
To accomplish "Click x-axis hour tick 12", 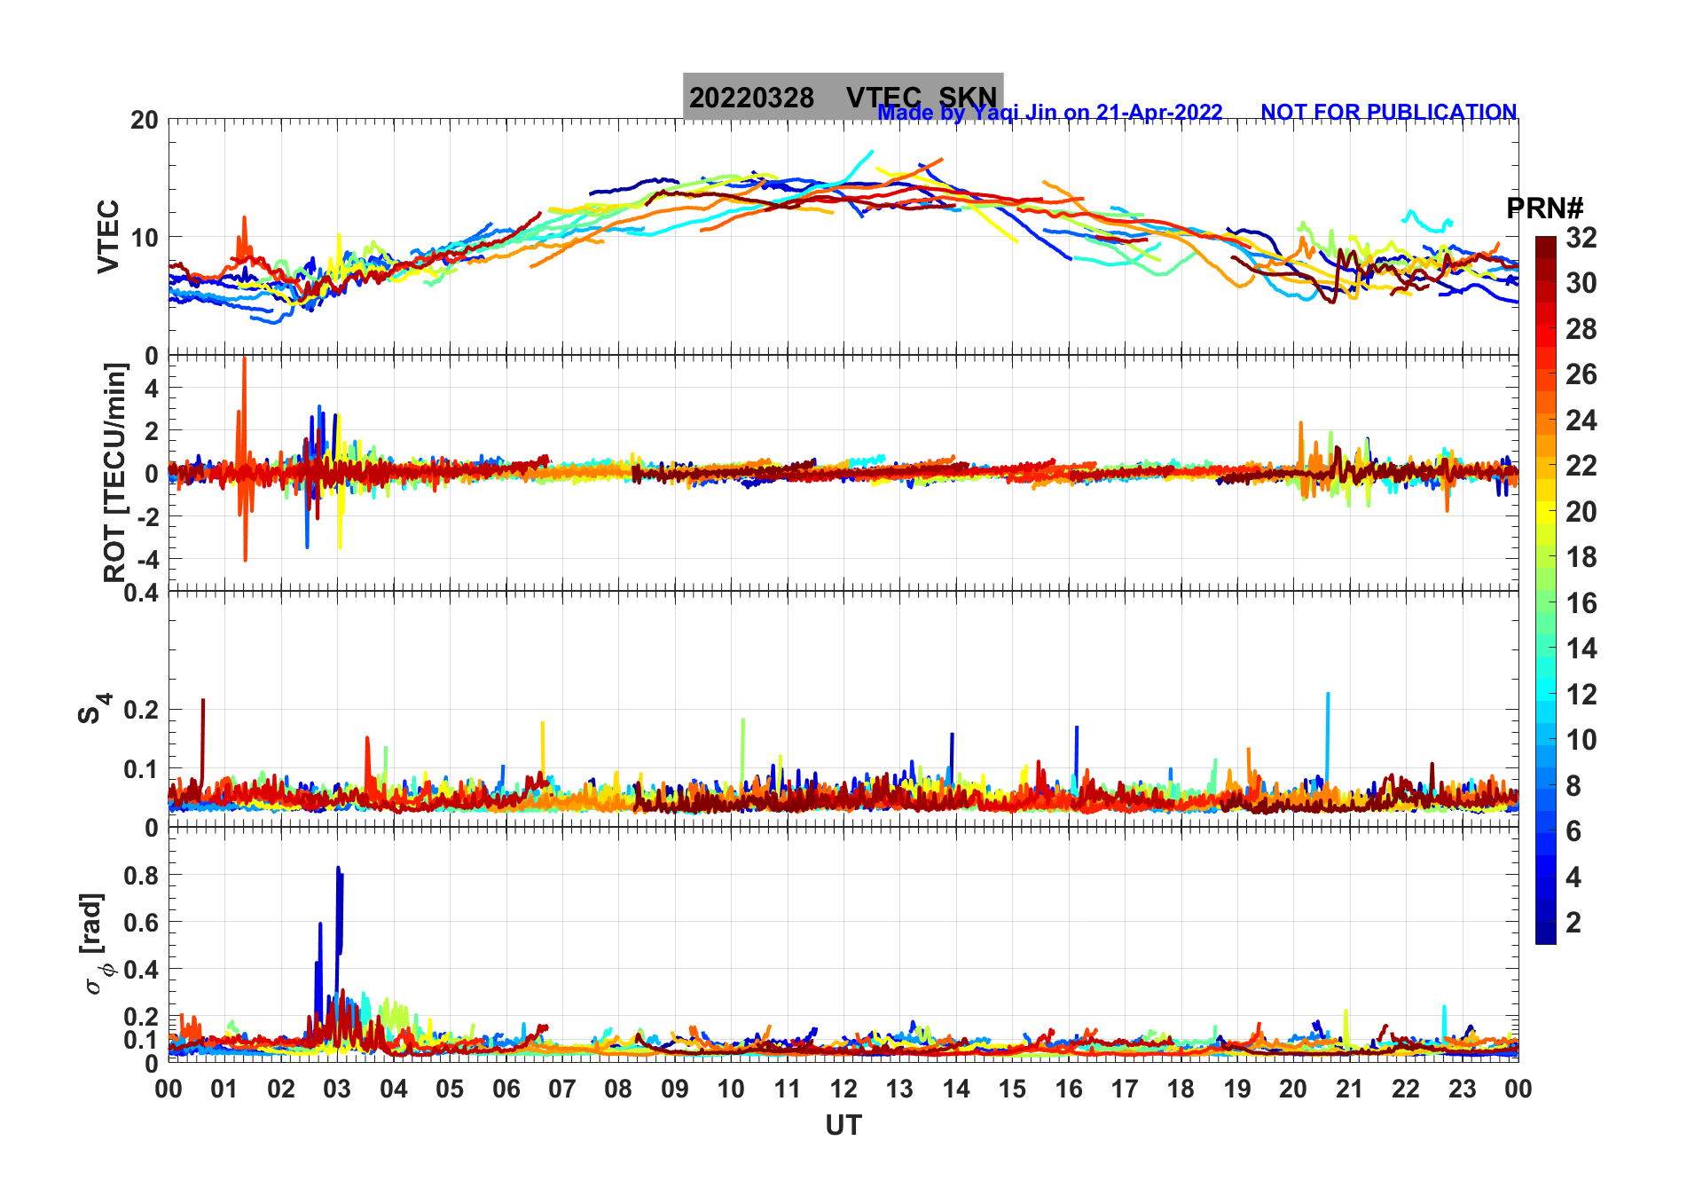I will (843, 1089).
